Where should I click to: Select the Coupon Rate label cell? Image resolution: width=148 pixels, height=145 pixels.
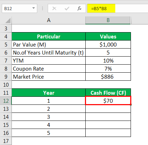pos(49,68)
